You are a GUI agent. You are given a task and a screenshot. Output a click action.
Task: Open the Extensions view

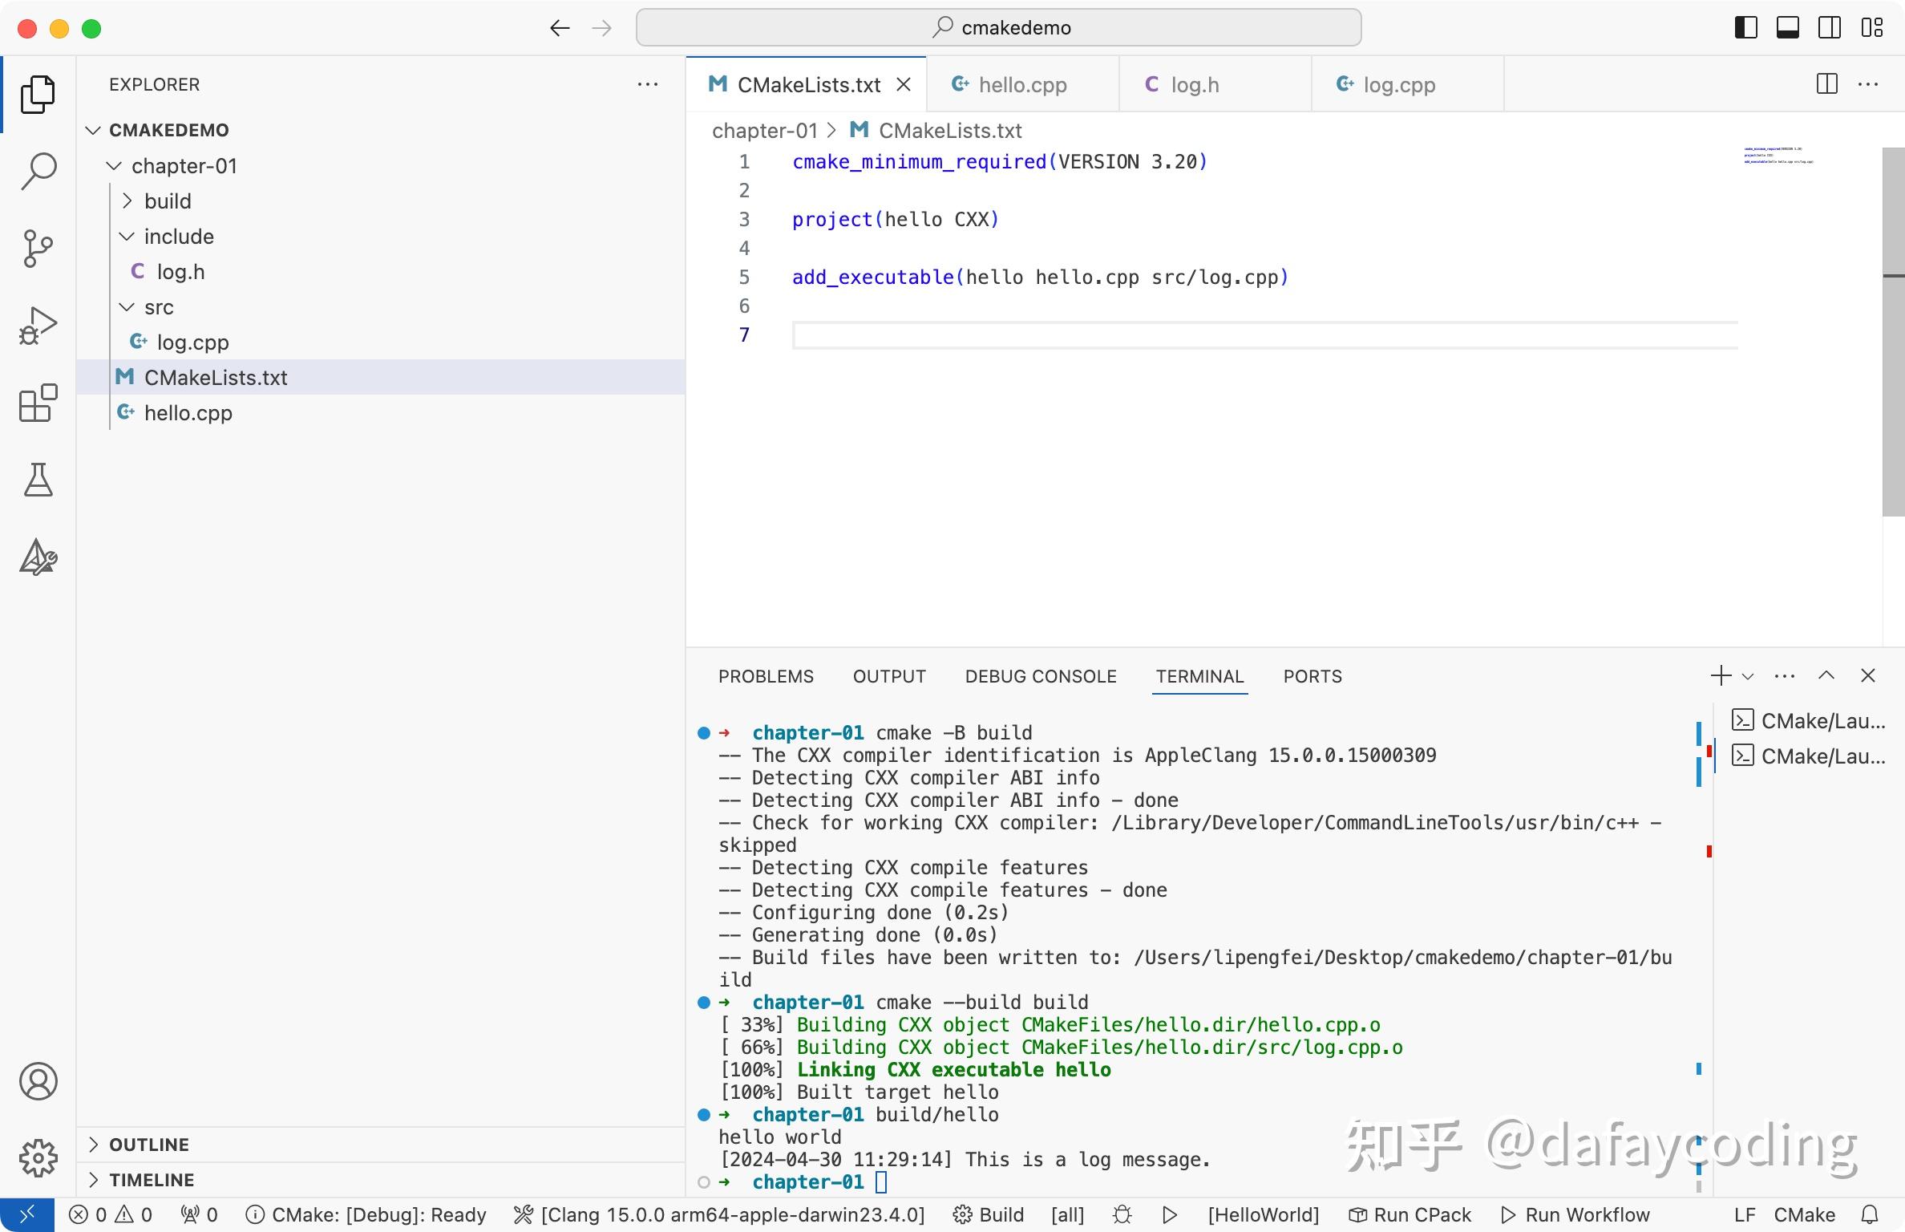tap(38, 403)
